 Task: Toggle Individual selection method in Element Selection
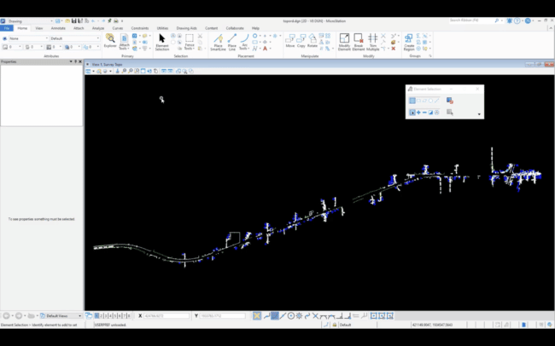pyautogui.click(x=412, y=101)
